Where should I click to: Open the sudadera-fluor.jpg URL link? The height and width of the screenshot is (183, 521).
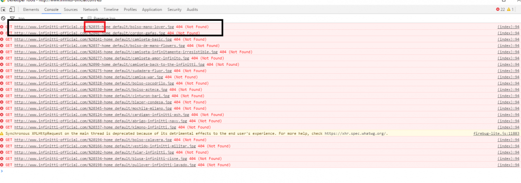click(93, 70)
